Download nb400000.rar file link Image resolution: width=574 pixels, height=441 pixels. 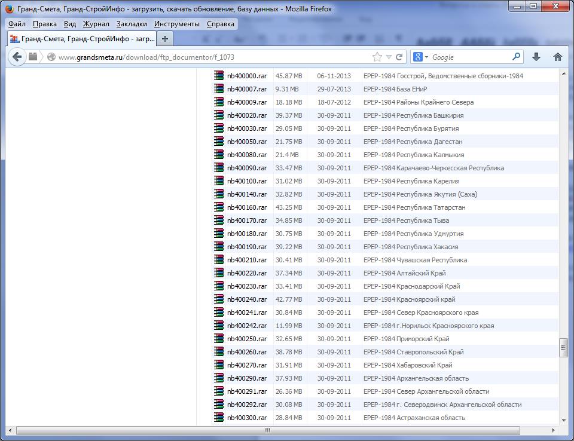(247, 76)
